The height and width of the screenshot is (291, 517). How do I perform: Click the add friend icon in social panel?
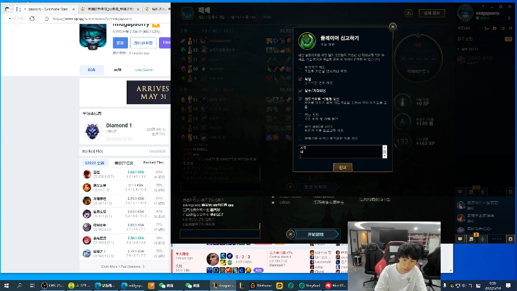click(x=487, y=28)
